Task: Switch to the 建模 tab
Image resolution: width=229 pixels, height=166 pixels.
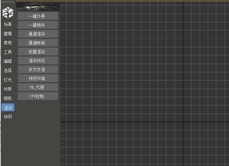Action: coord(8,34)
